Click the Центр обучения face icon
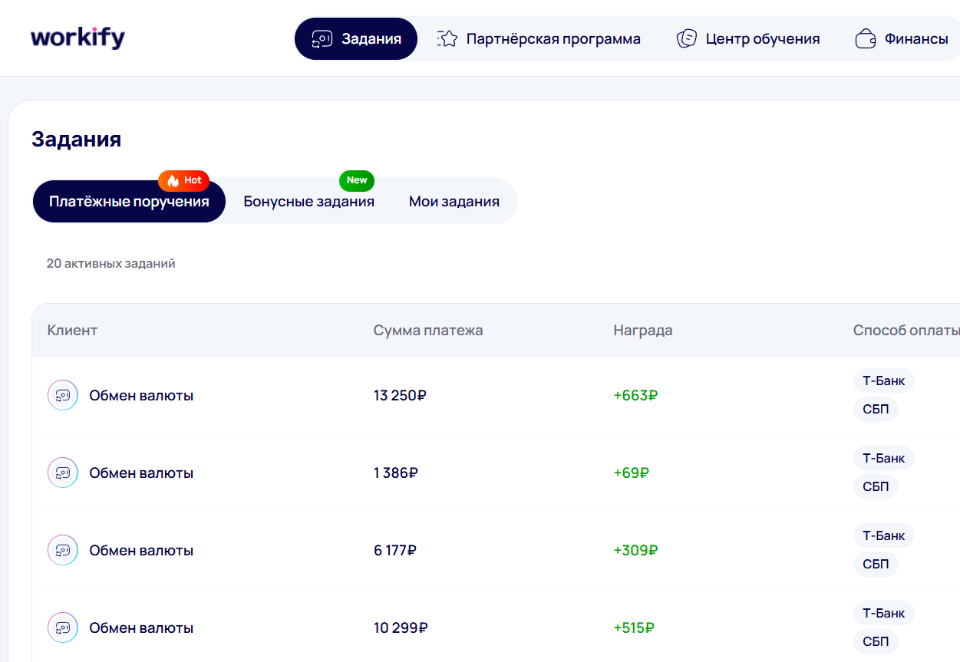 coord(686,39)
